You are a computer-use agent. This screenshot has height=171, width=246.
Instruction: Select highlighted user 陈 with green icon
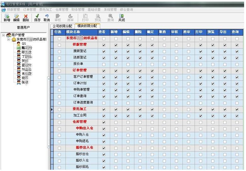(x=27, y=48)
